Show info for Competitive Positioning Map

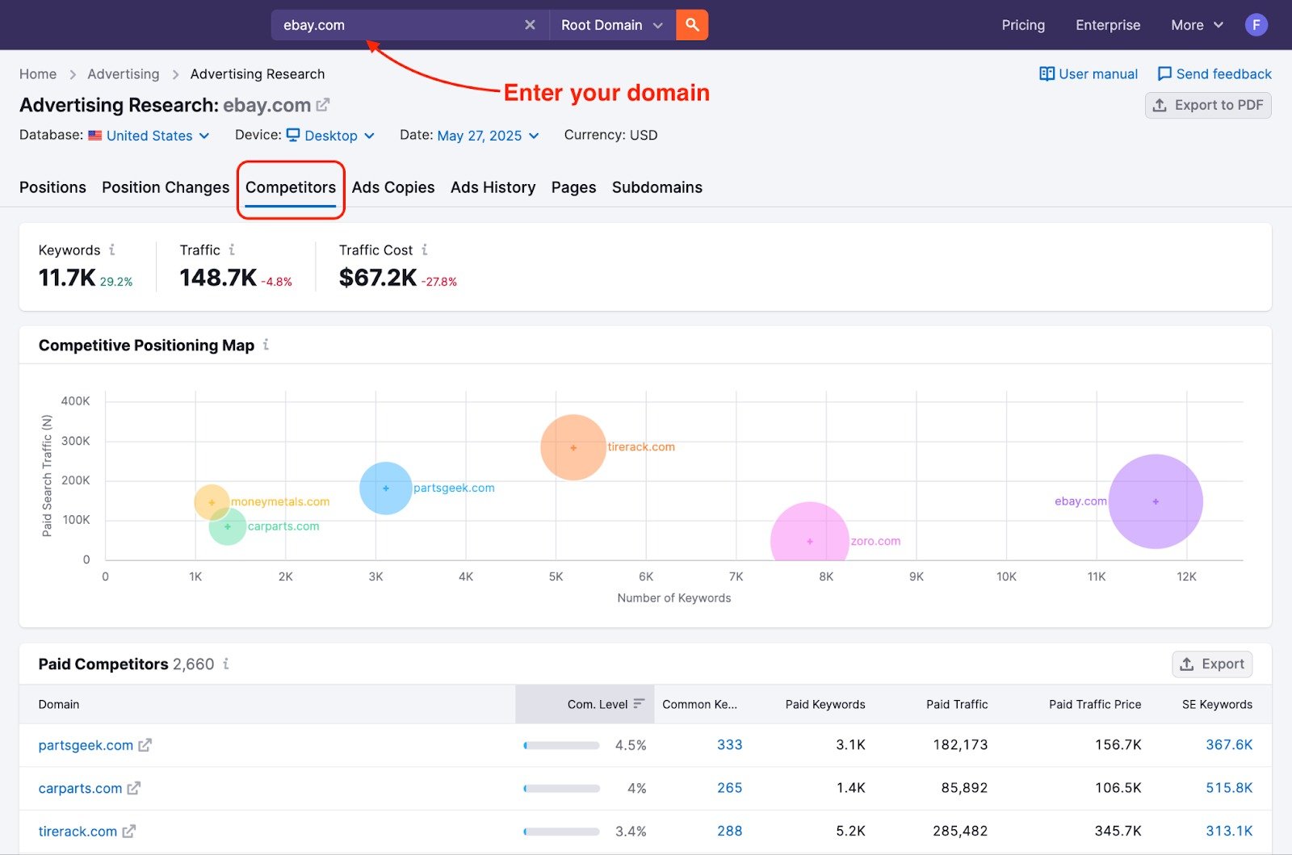(266, 346)
